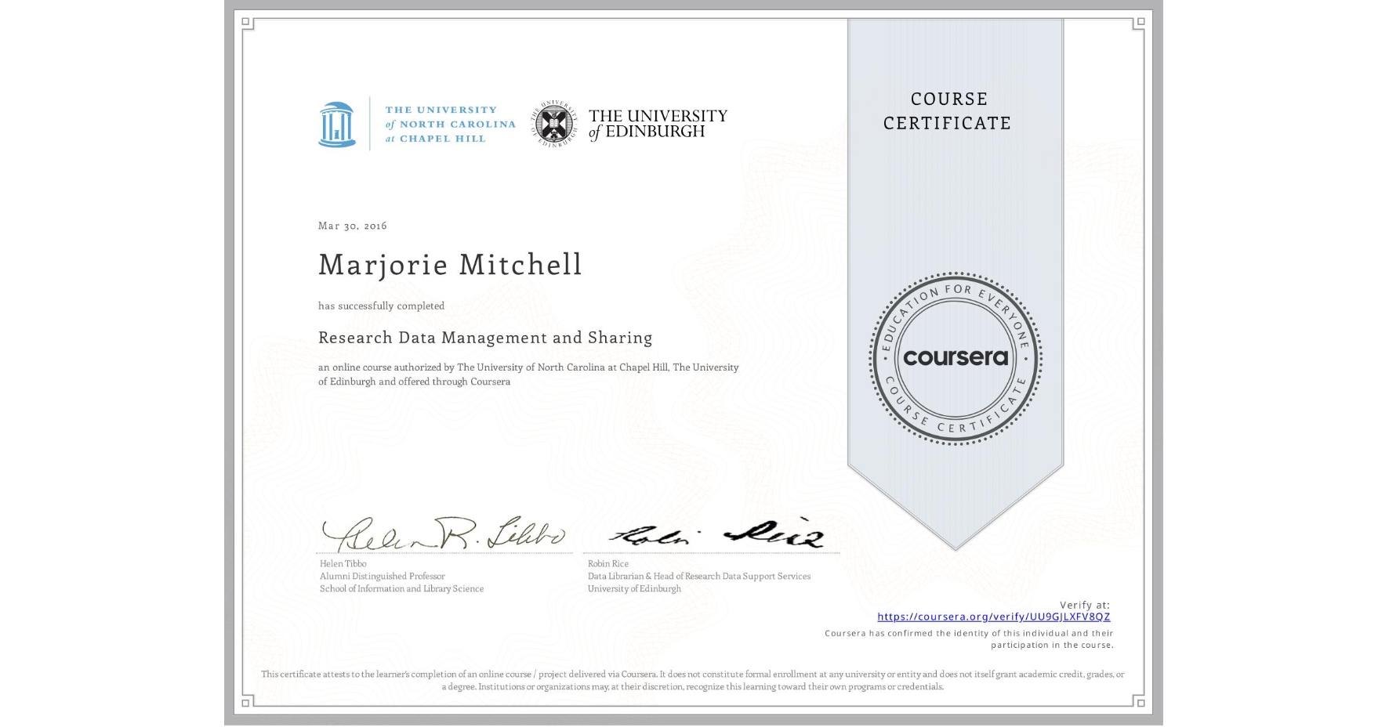The height and width of the screenshot is (727, 1389).
Task: Click the University of Edinburgh crest
Action: (x=555, y=124)
